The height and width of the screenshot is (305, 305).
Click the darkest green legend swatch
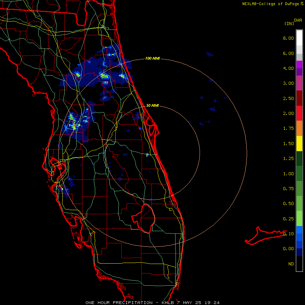pyautogui.click(x=299, y=159)
